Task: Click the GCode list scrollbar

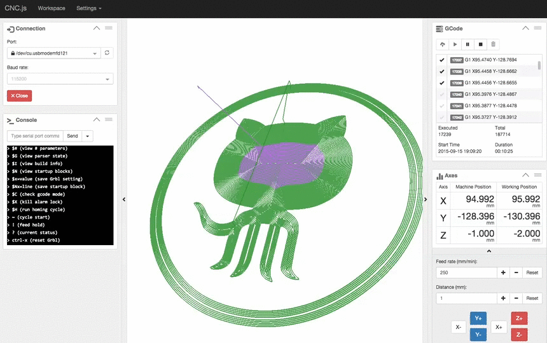Action: coord(539,65)
